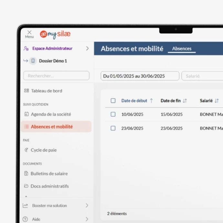This screenshot has height=223, width=223.
Task: Open Bulletins de salaire
Action: click(x=49, y=174)
